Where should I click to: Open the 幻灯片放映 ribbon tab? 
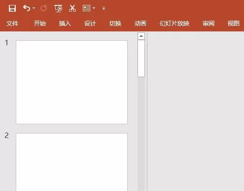(x=174, y=24)
